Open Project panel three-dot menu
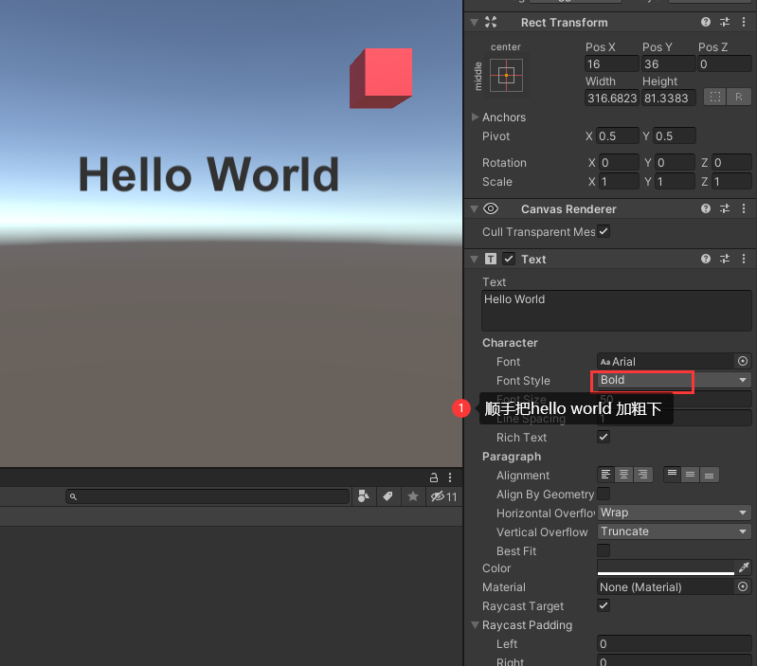 click(450, 477)
